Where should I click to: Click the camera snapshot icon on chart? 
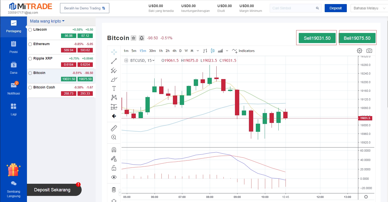coord(369,51)
